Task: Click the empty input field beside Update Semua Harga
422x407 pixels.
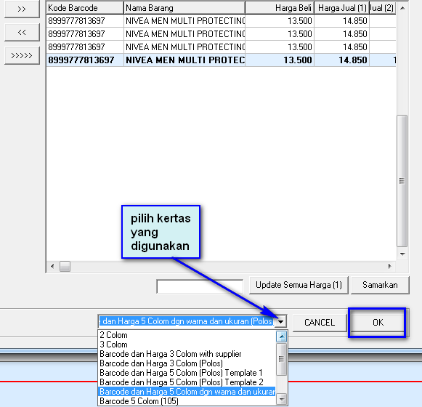Action: (200, 286)
